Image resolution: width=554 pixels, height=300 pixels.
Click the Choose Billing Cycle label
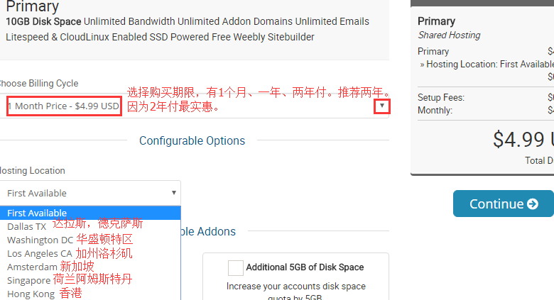coord(38,83)
